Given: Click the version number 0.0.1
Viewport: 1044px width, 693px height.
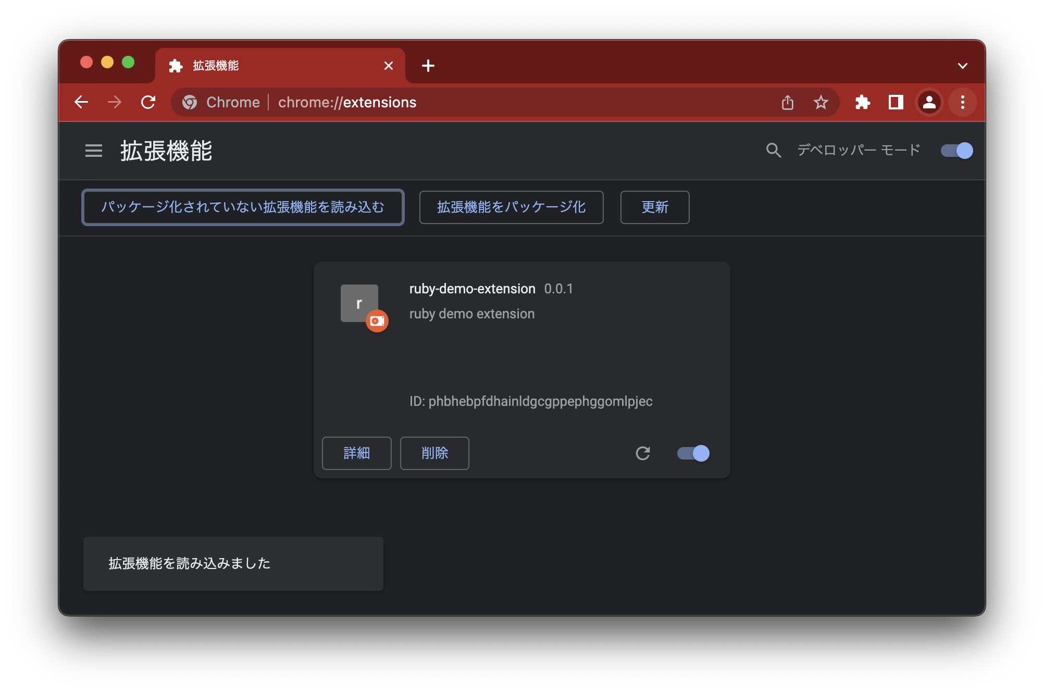Looking at the screenshot, I should tap(558, 289).
